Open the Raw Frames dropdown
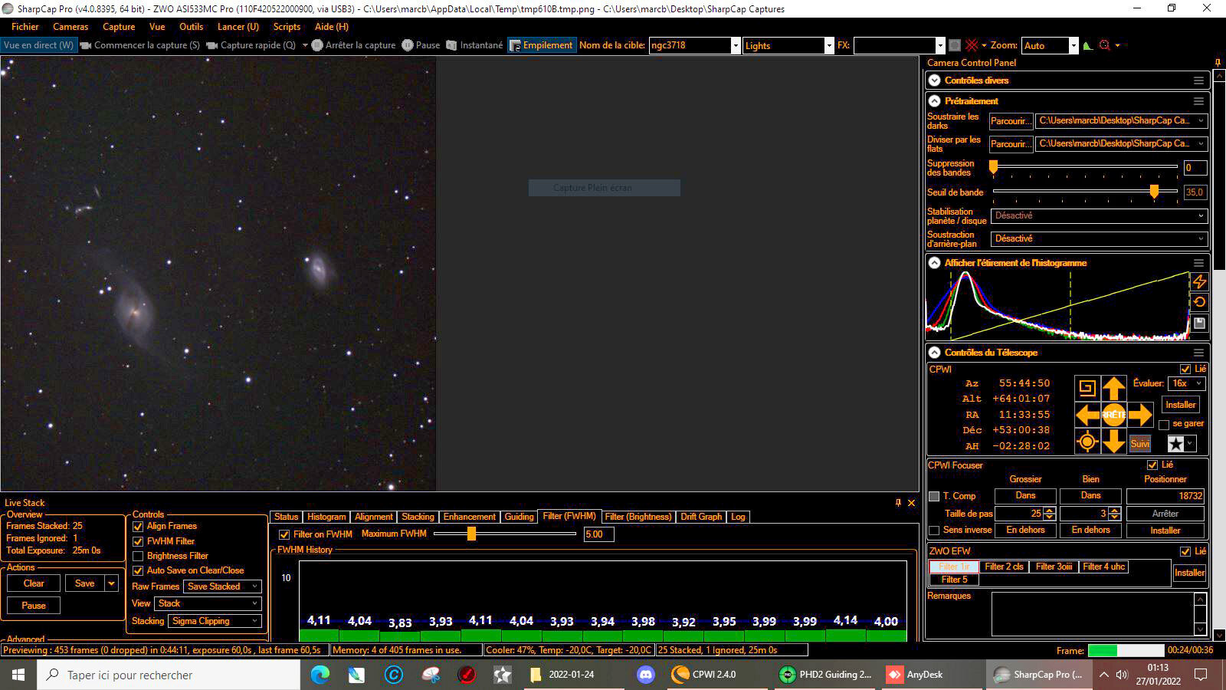 pyautogui.click(x=222, y=586)
